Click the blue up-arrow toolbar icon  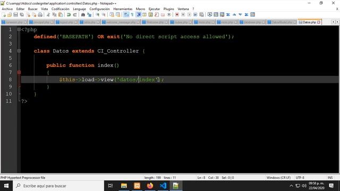[234, 15]
